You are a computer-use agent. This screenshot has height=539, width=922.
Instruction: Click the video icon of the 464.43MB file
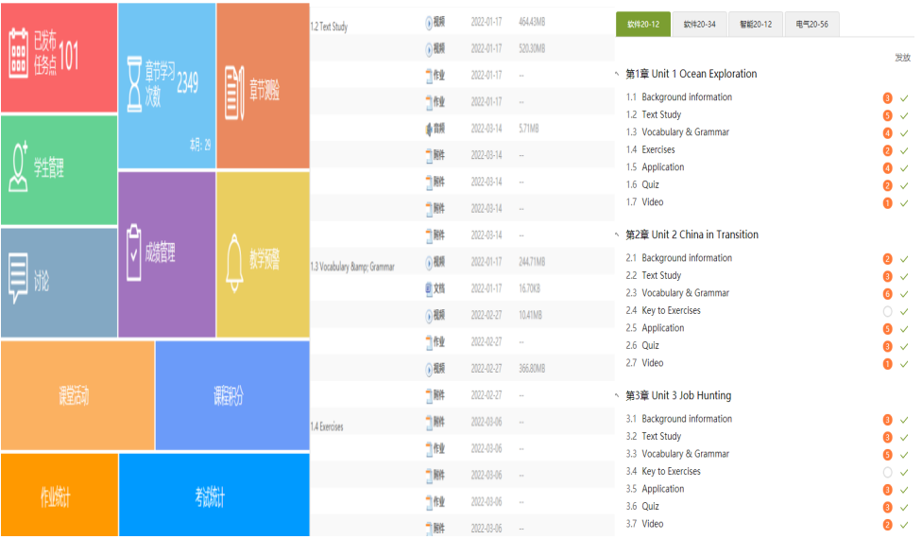[x=429, y=22]
